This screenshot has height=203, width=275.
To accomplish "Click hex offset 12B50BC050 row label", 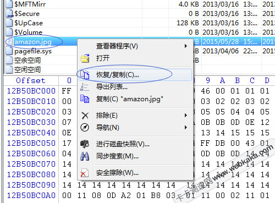I will point(31,143).
